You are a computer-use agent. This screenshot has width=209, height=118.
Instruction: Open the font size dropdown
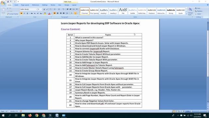[x=41, y=9]
